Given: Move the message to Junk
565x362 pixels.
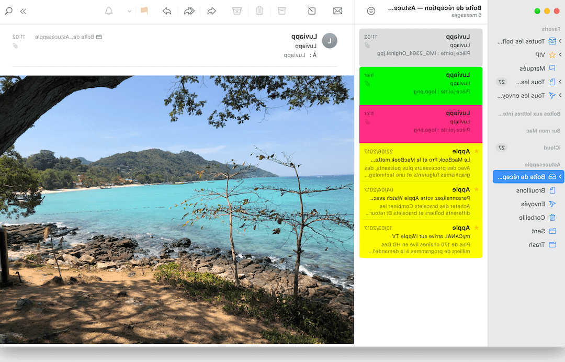Looking at the screenshot, I should tap(236, 10).
